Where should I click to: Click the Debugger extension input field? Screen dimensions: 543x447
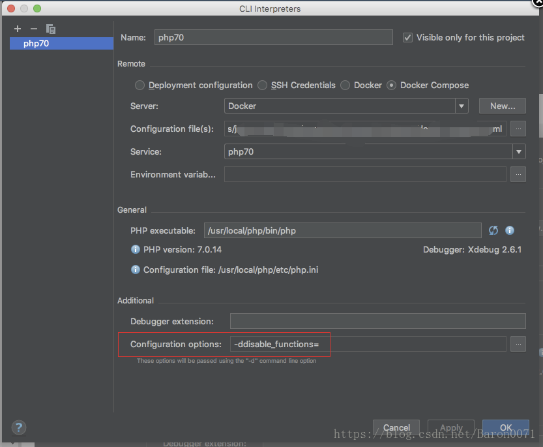click(377, 321)
